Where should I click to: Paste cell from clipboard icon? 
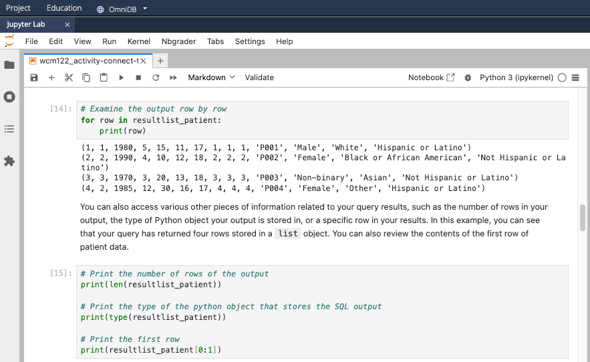coord(104,77)
